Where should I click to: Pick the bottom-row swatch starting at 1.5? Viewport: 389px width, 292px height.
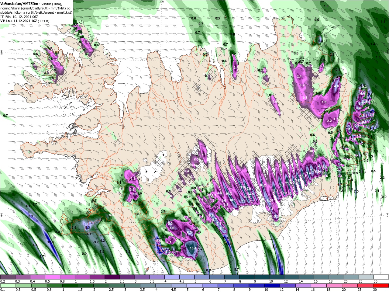[x=85, y=286]
